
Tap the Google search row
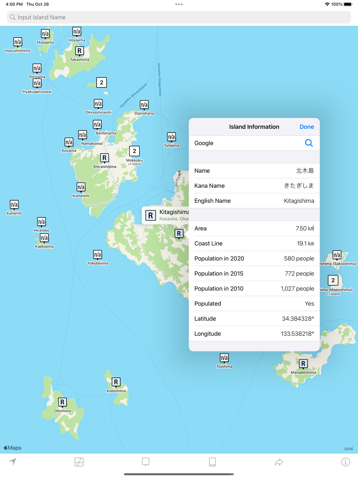(254, 143)
